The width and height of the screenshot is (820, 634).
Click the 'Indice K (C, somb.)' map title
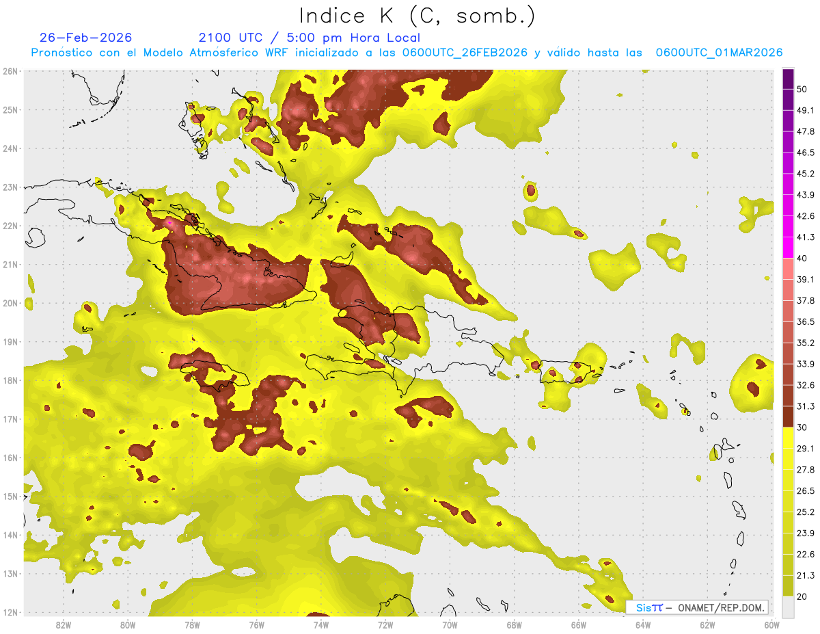417,16
